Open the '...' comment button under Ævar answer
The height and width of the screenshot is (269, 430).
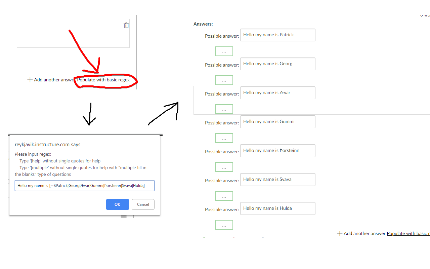pyautogui.click(x=224, y=109)
